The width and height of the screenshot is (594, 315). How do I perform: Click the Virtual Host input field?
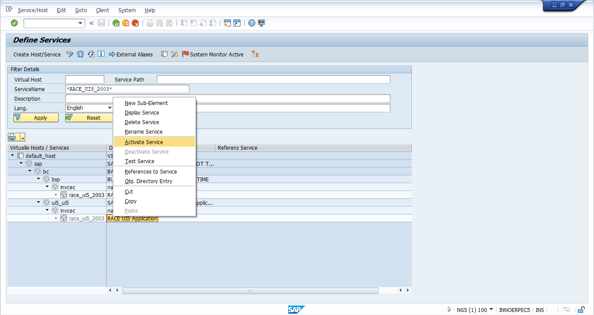click(x=84, y=79)
